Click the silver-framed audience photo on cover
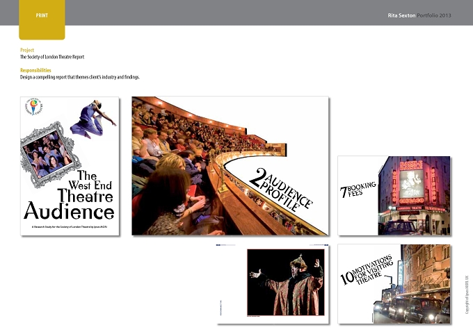 49,154
